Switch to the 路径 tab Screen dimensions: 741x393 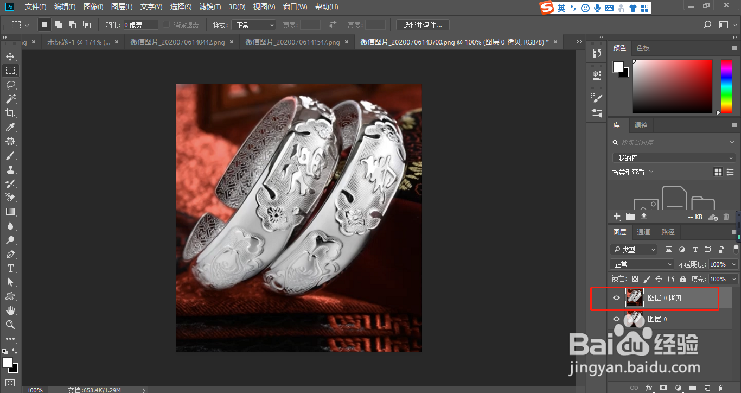click(x=668, y=232)
